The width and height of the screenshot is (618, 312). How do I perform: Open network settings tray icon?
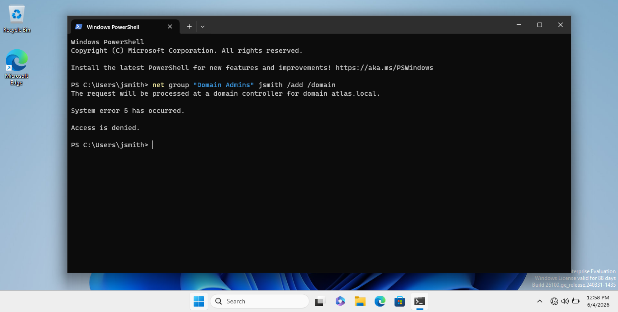[x=554, y=301]
